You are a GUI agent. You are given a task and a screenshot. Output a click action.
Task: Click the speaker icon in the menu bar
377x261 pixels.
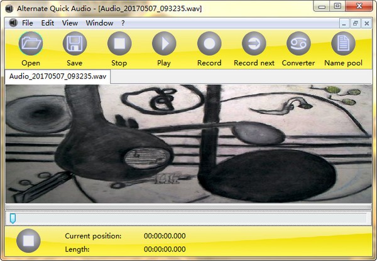click(13, 23)
